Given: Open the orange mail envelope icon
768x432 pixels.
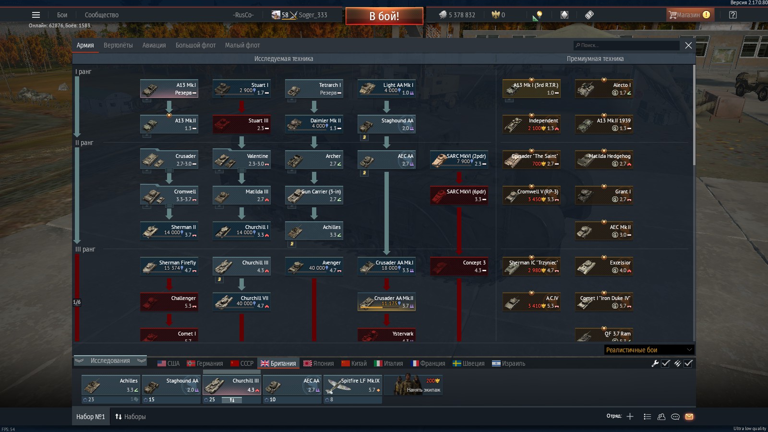Looking at the screenshot, I should click(x=689, y=417).
